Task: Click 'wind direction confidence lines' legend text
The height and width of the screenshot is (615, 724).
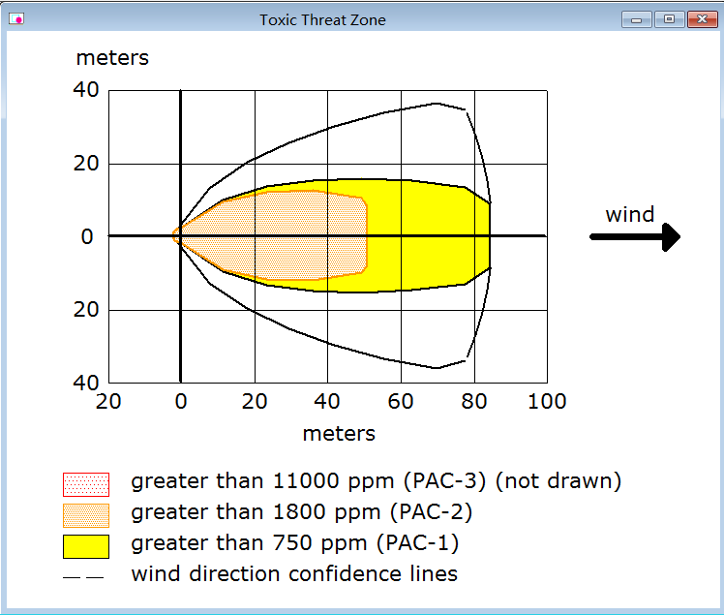Action: (294, 574)
